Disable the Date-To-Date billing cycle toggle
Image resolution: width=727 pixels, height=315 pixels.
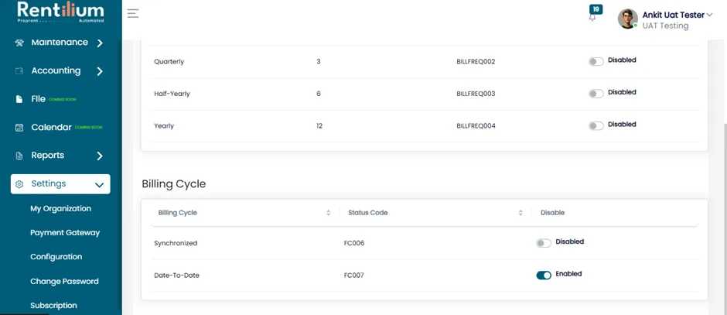click(544, 275)
